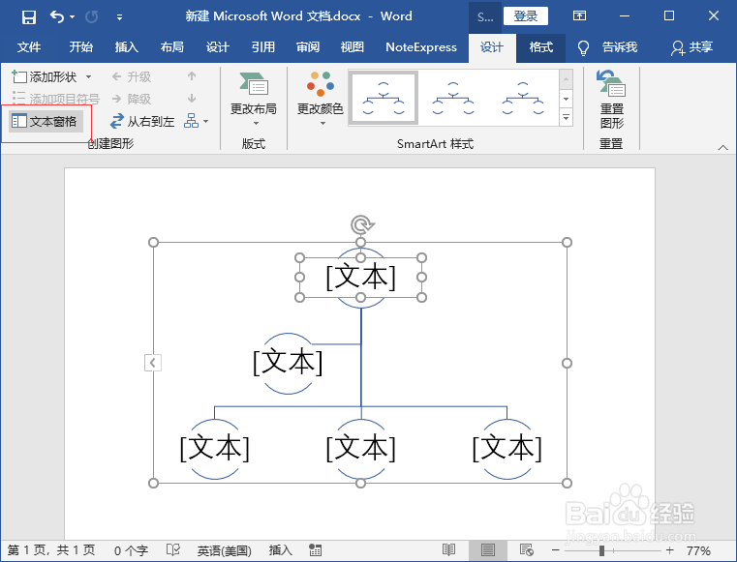Click 添加项目符号 add bullet
The image size is (737, 562).
click(x=55, y=99)
